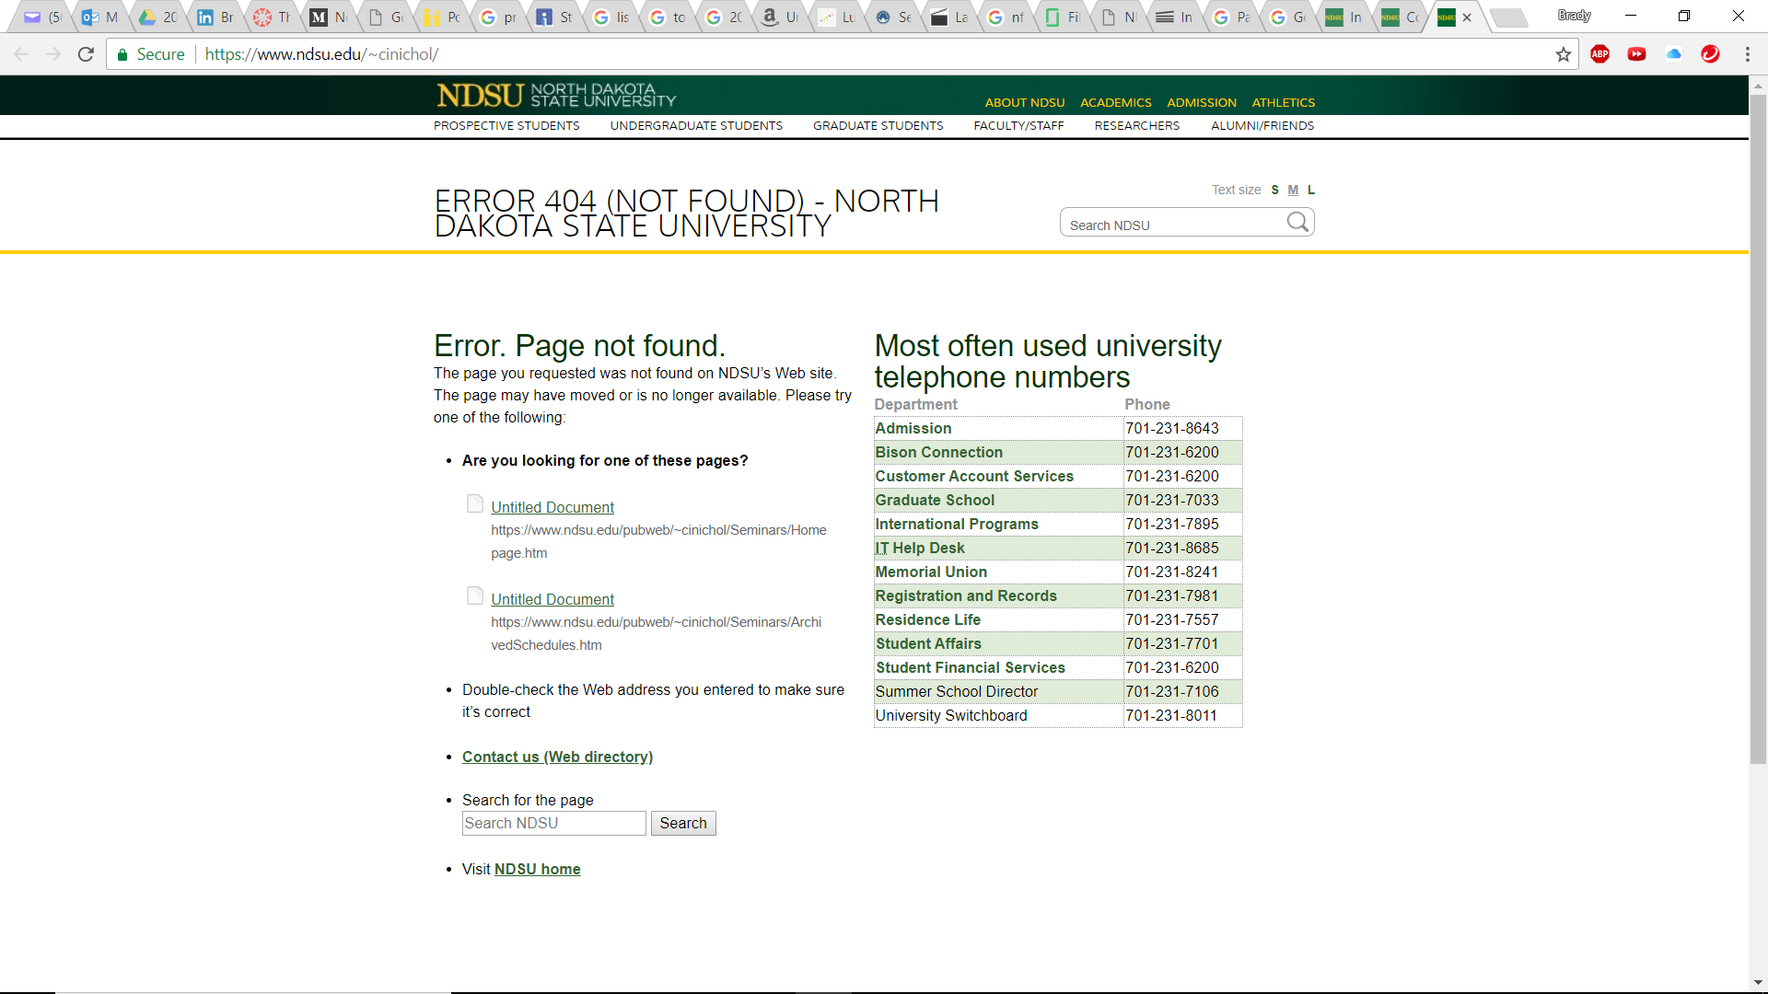Go to ALUMNI/FRIENDS section
The width and height of the screenshot is (1768, 994).
(x=1262, y=126)
